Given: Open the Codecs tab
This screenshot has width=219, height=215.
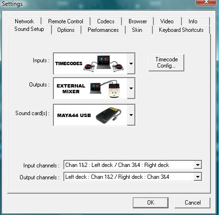Looking at the screenshot, I should point(106,21).
